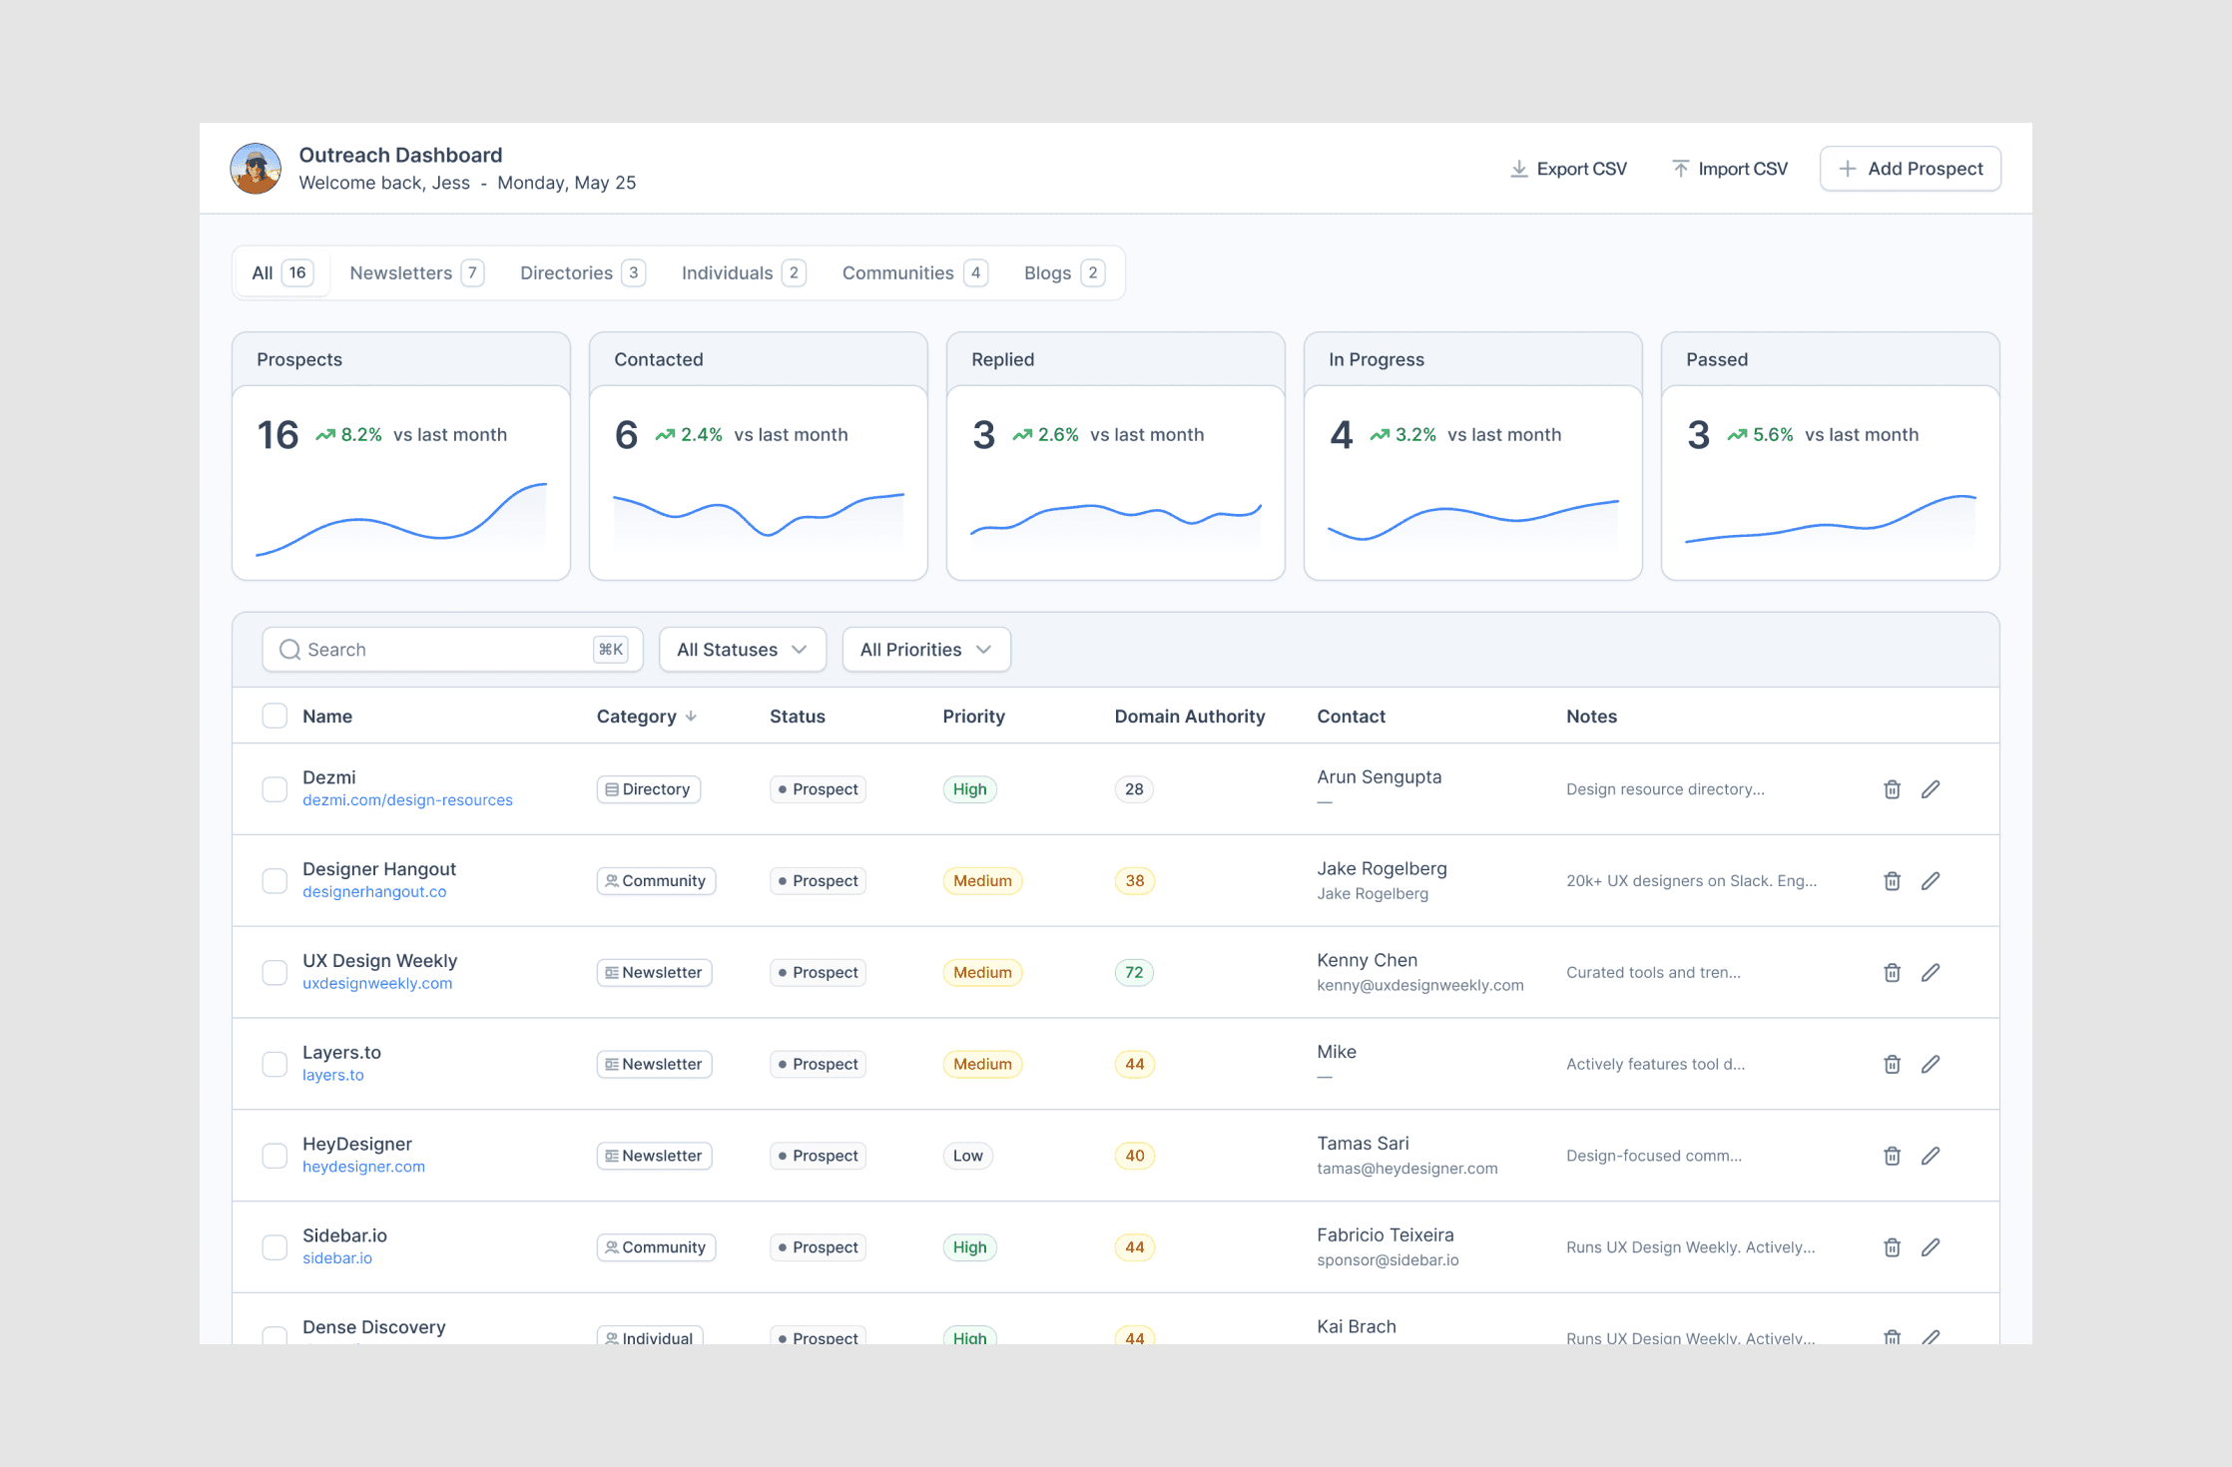Delete the Dezmi row with trash icon
Screen dimensions: 2232x1467
click(1892, 789)
